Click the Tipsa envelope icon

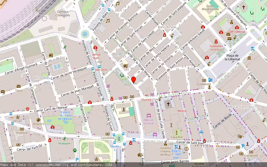click(x=19, y=86)
